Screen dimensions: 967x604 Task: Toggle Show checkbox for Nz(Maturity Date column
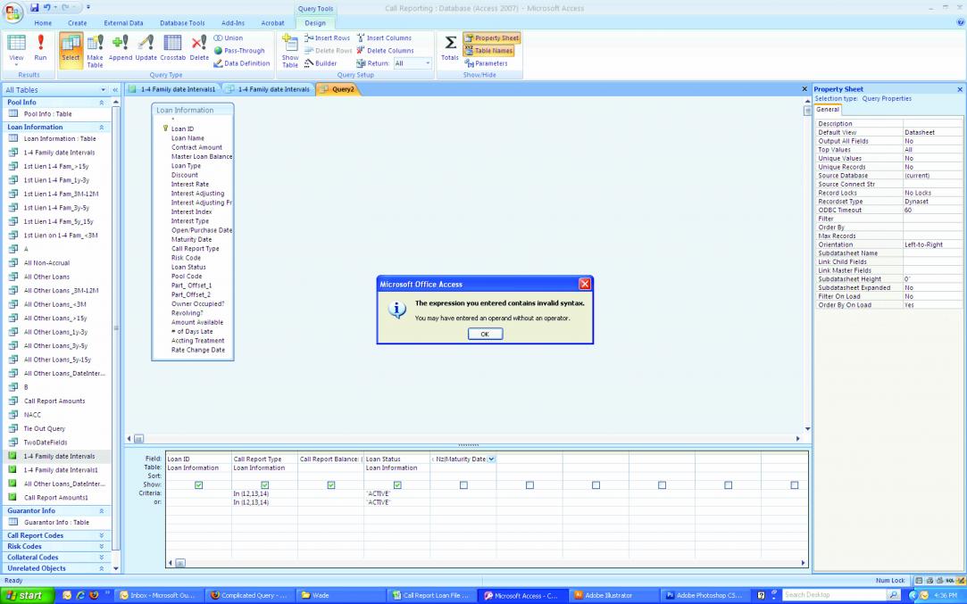pos(463,485)
